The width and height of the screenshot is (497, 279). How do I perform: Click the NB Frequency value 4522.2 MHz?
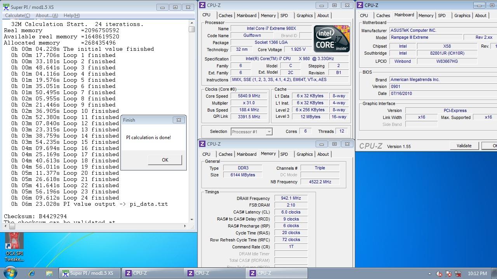[320, 182]
